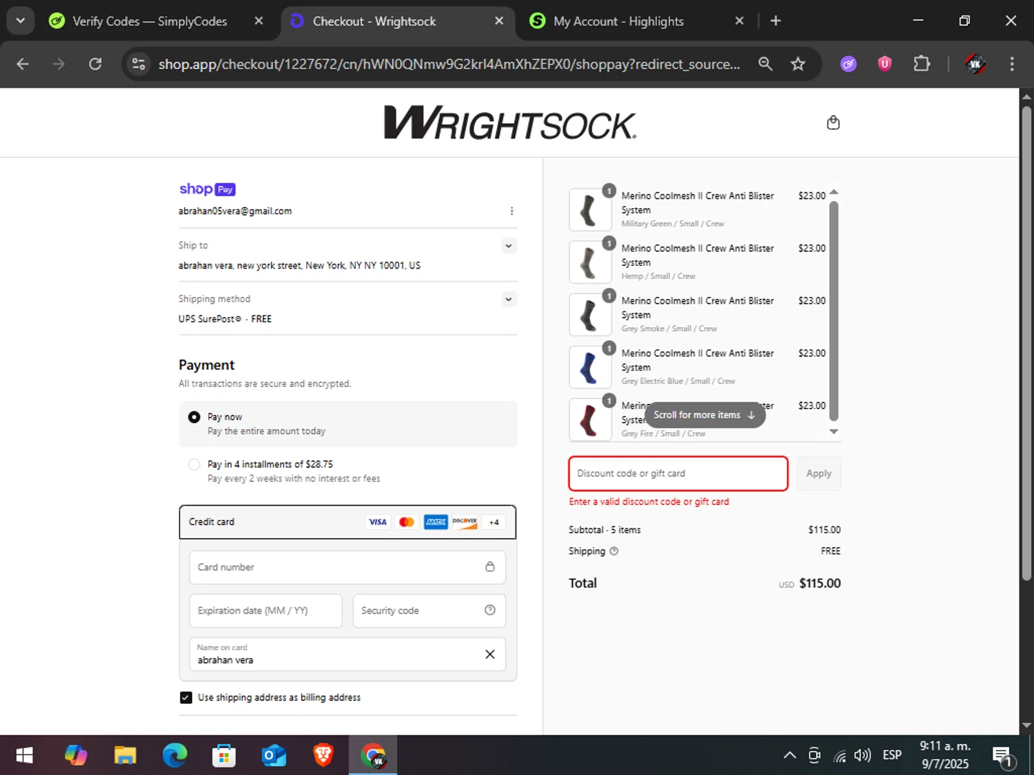Open the red shield extension icon
This screenshot has height=775, width=1034.
(x=884, y=64)
